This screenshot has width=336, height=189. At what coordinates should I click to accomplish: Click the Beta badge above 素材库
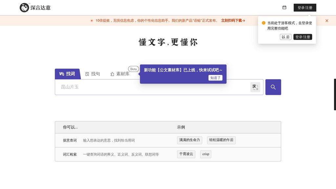[x=133, y=69]
